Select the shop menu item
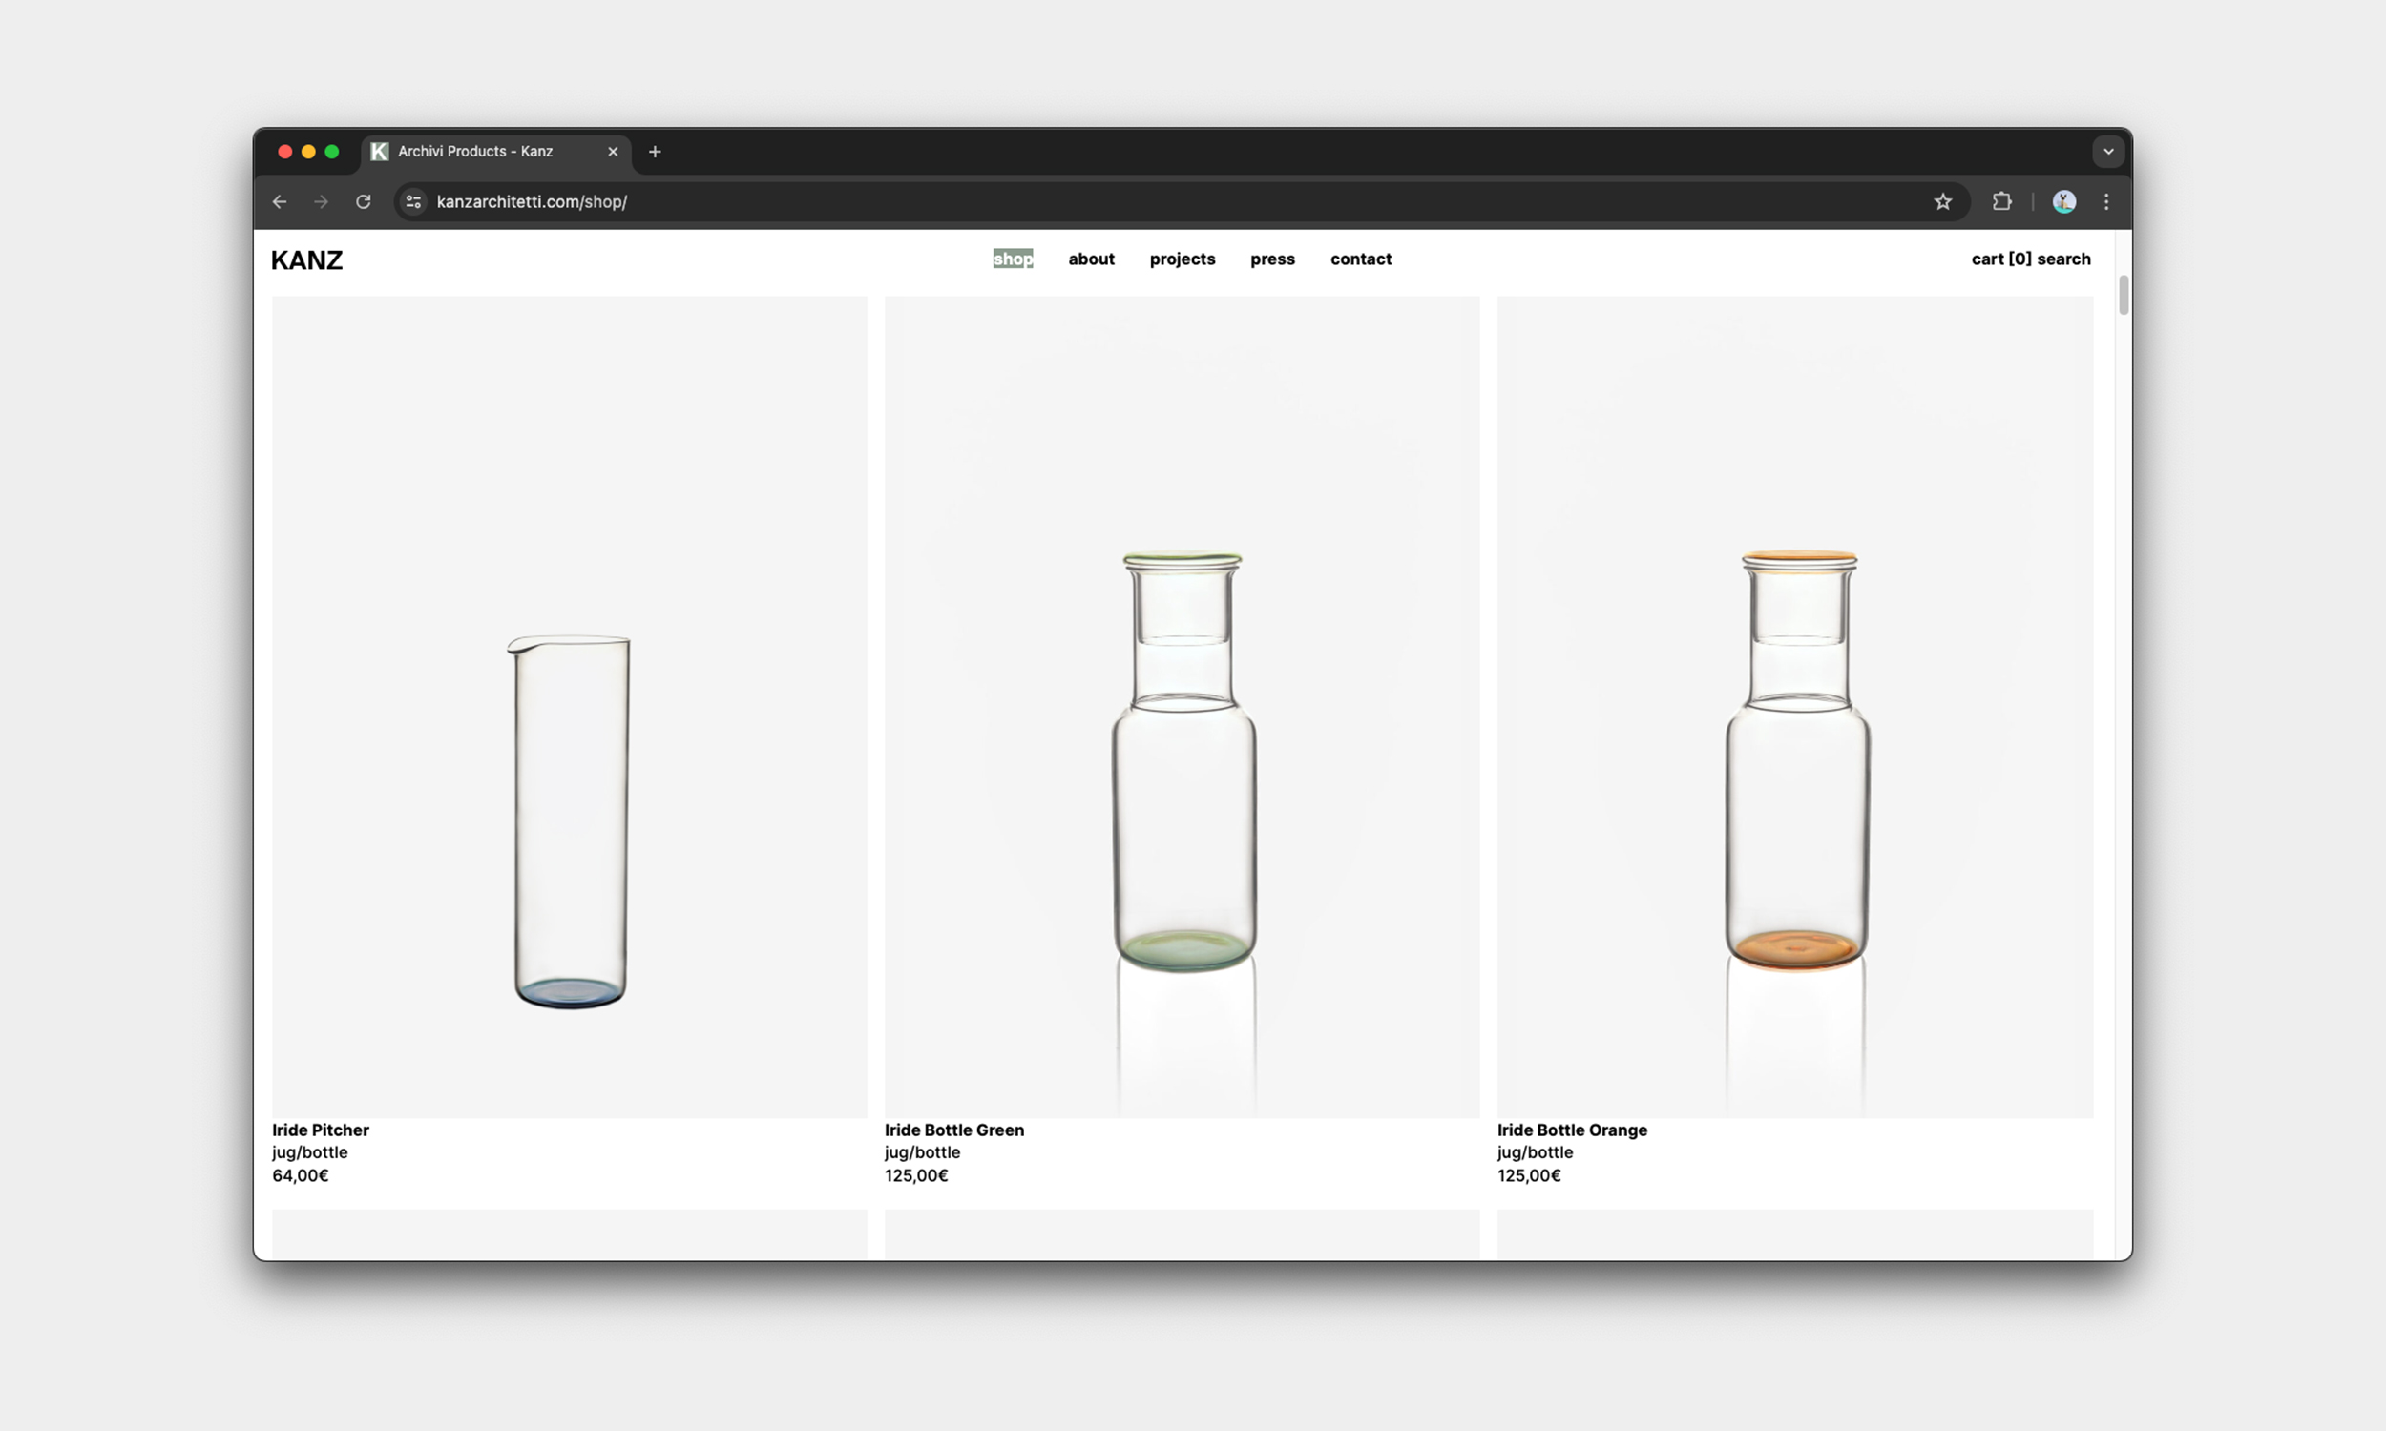This screenshot has height=1431, width=2386. (1013, 259)
